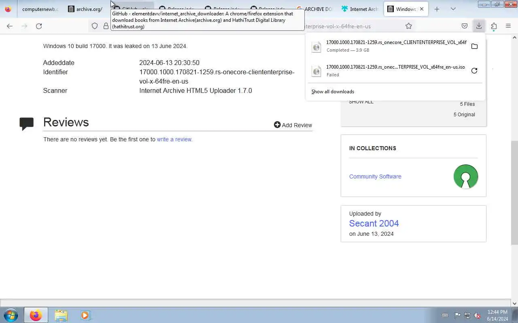Click the 5 Original count
The width and height of the screenshot is (518, 323).
[464, 115]
